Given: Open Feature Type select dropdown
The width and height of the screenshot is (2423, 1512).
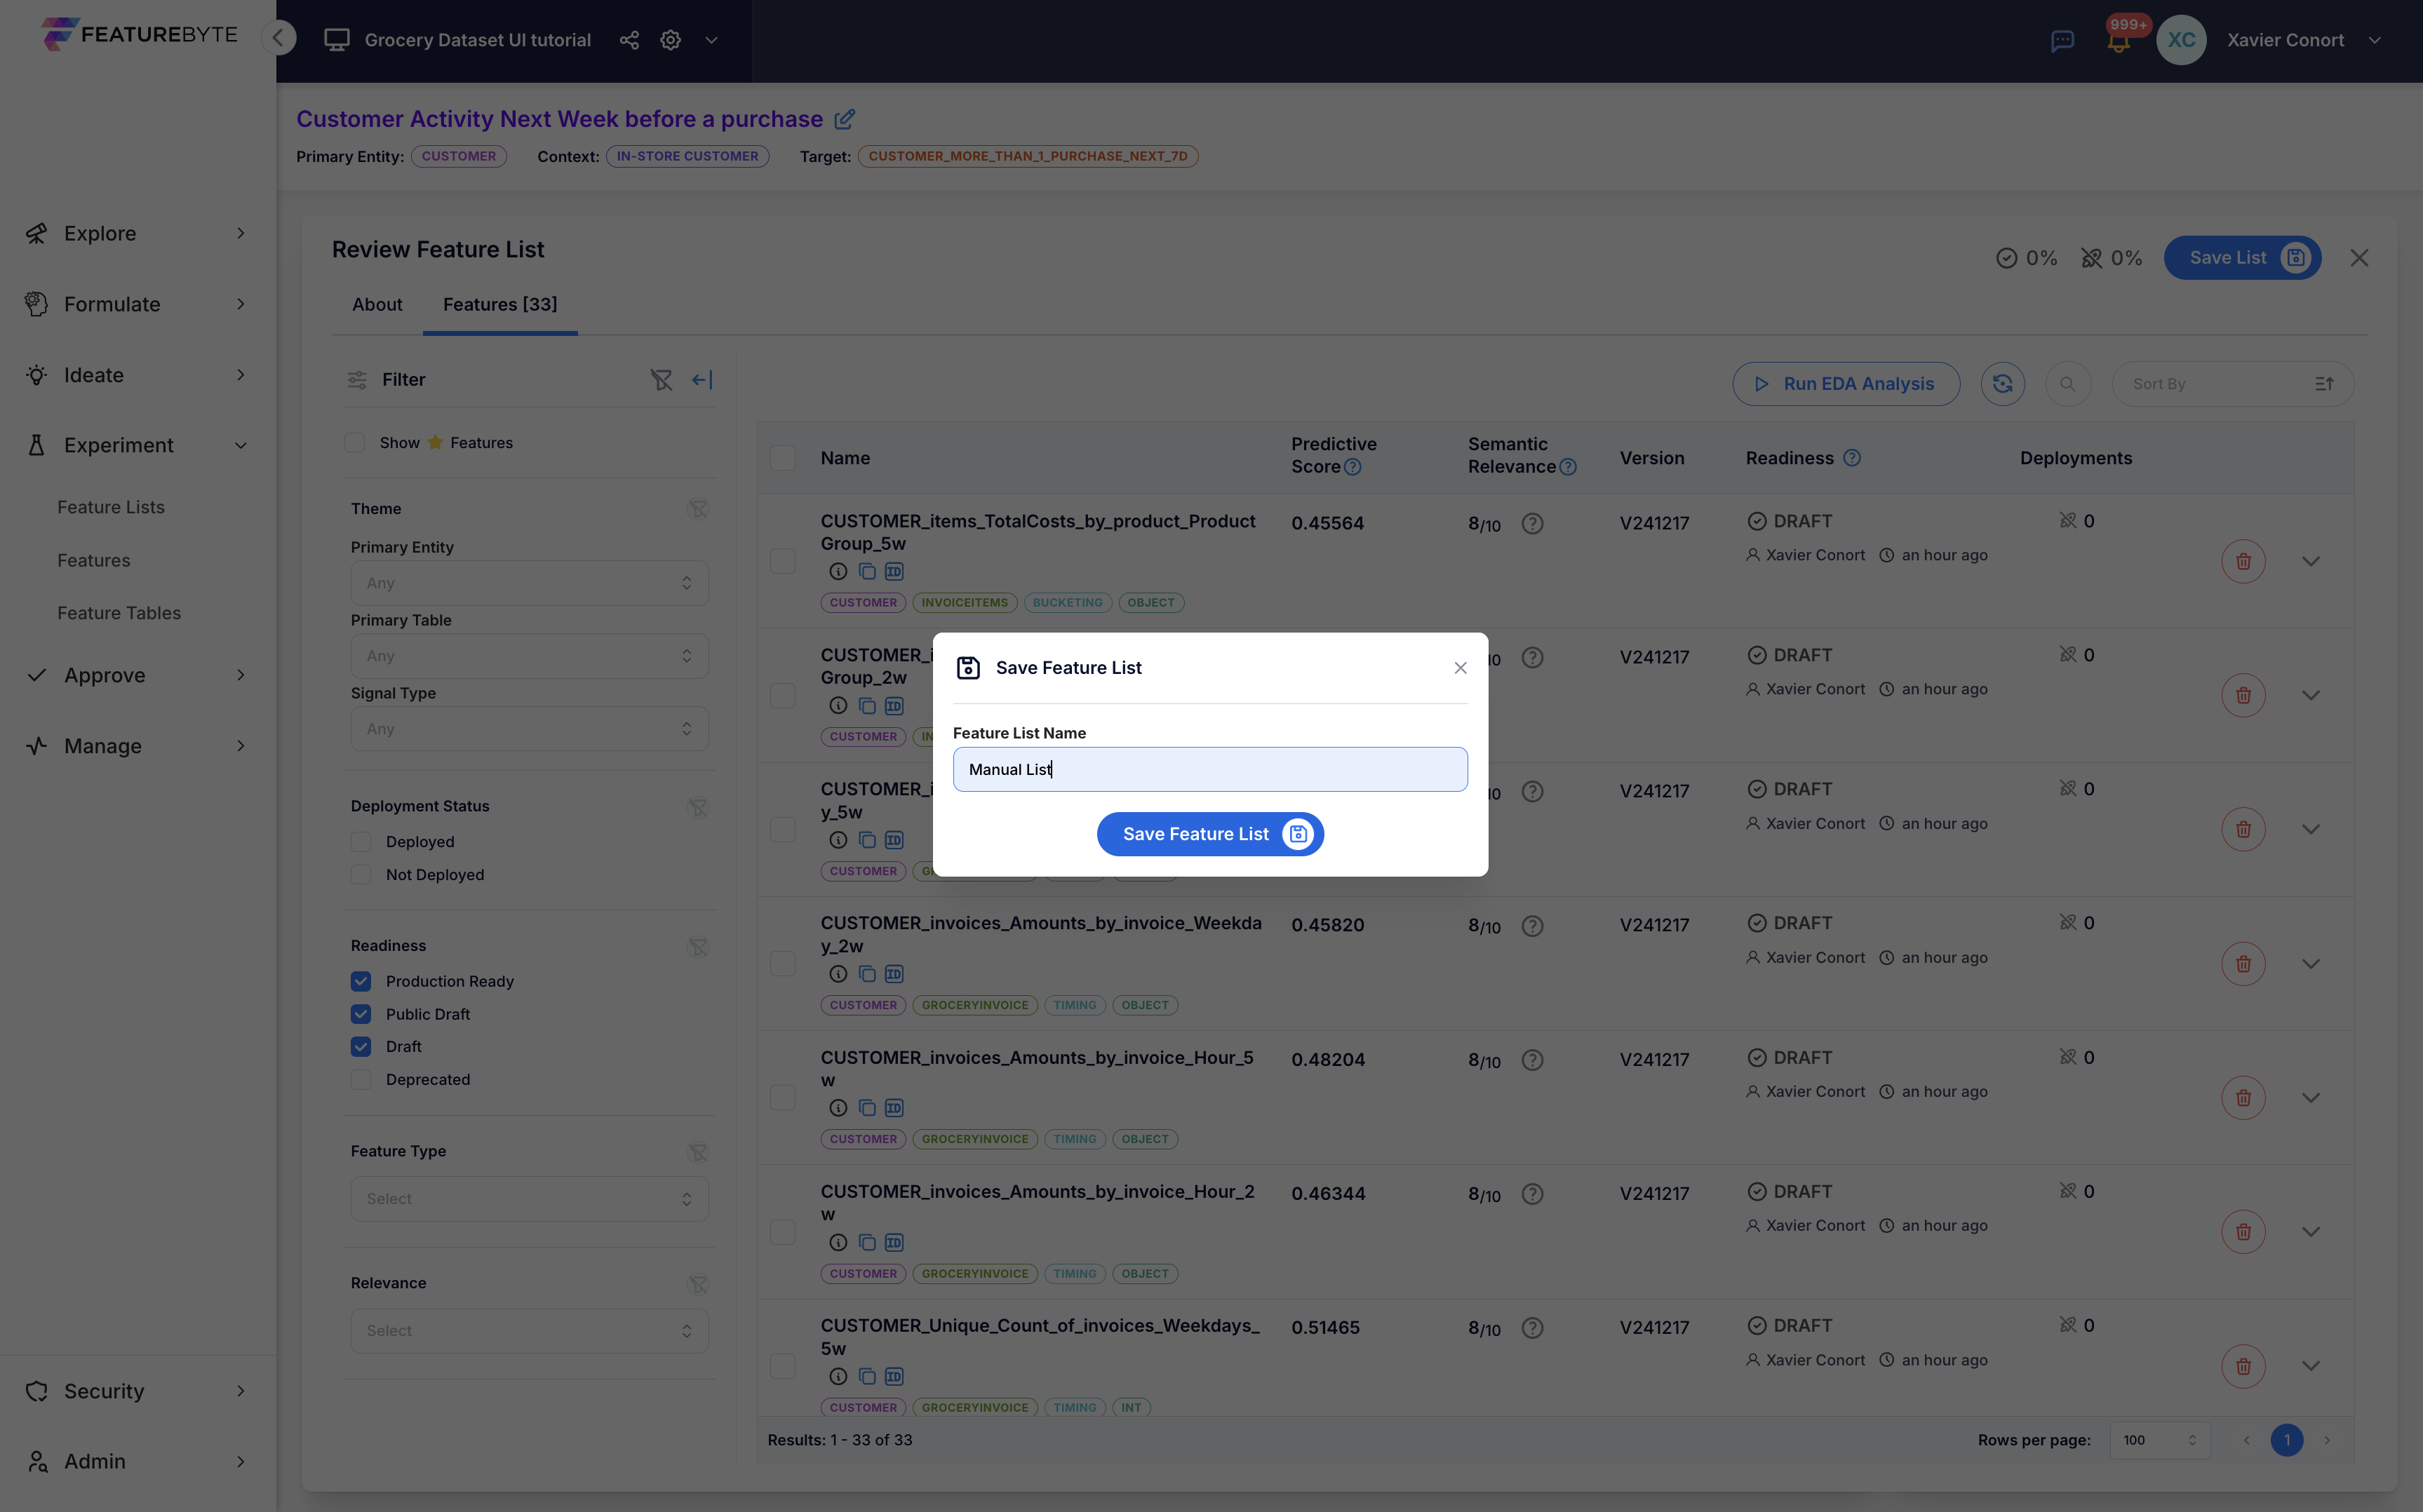Looking at the screenshot, I should [529, 1199].
